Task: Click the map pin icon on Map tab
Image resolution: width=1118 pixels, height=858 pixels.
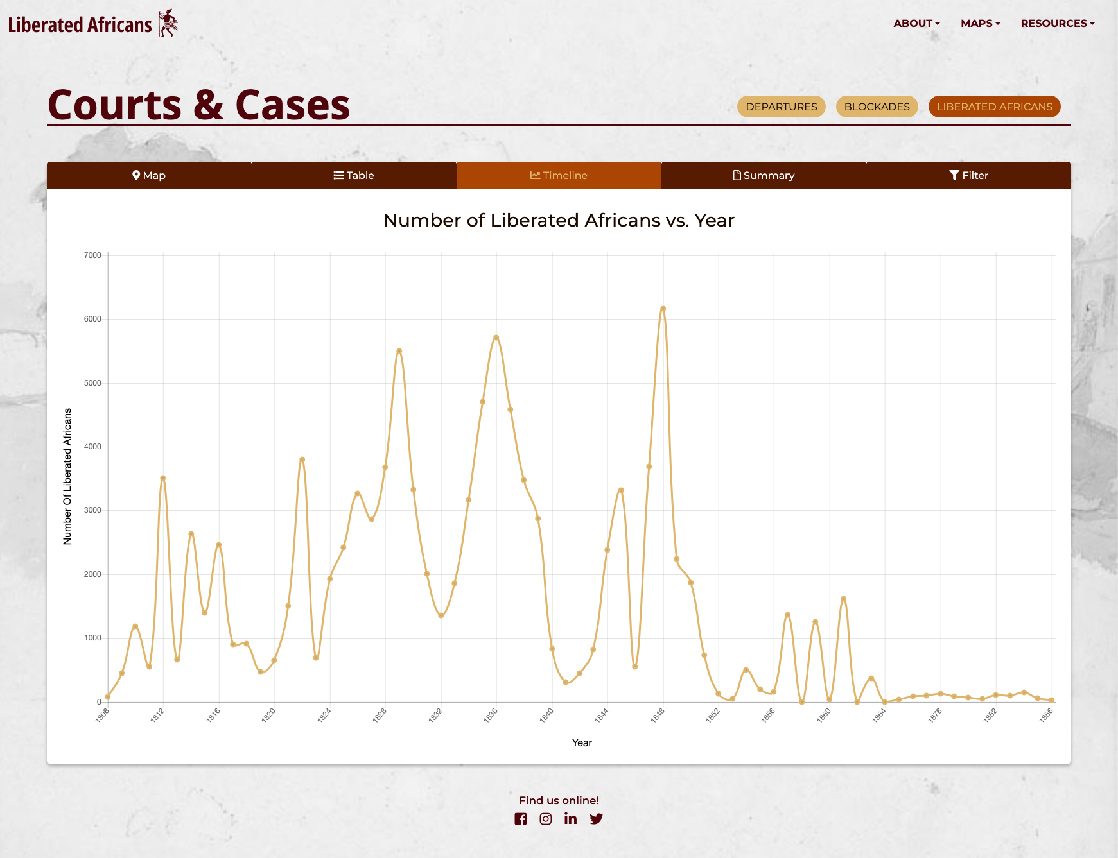Action: tap(136, 175)
